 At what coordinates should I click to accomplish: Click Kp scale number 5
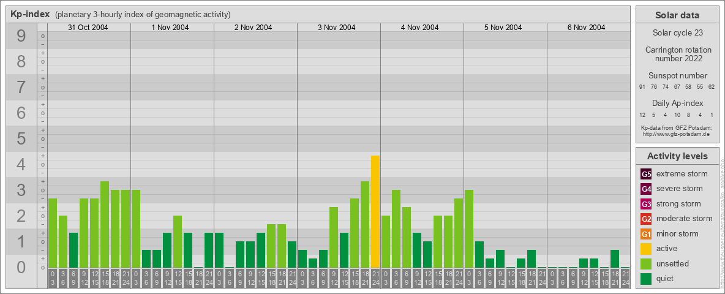point(21,138)
